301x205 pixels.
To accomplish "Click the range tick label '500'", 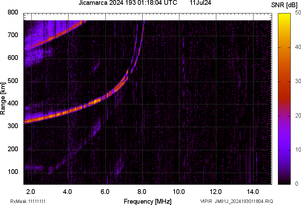I will 13,81.
